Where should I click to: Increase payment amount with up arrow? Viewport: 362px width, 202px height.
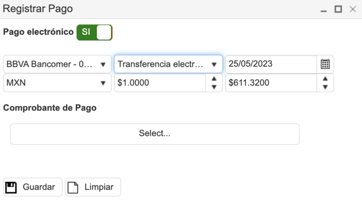click(x=325, y=79)
